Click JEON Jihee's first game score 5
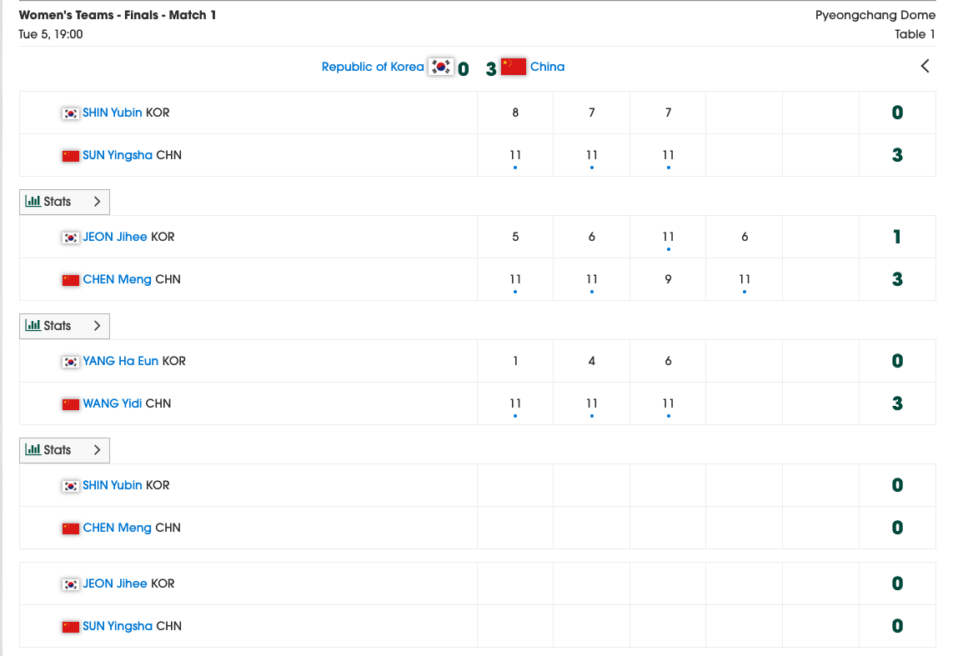This screenshot has height=656, width=953. [x=515, y=237]
